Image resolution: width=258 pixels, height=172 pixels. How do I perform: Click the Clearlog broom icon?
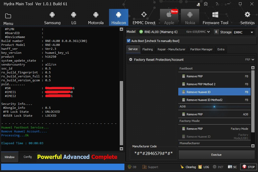pos(182,167)
